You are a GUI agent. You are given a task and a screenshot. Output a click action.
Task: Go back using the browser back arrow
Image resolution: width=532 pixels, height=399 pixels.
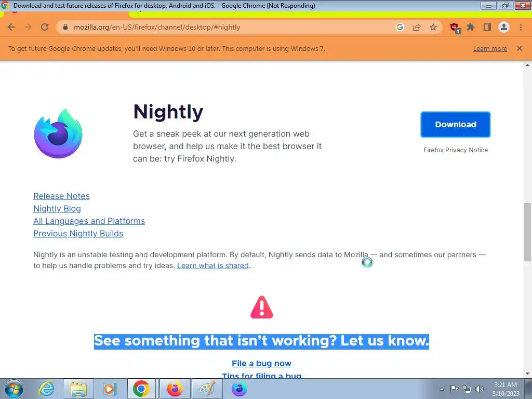pos(11,27)
